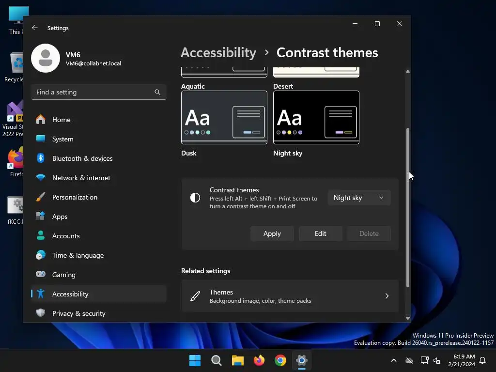The image size is (496, 372).
Task: Open the taskbar clock and date
Action: (x=462, y=360)
